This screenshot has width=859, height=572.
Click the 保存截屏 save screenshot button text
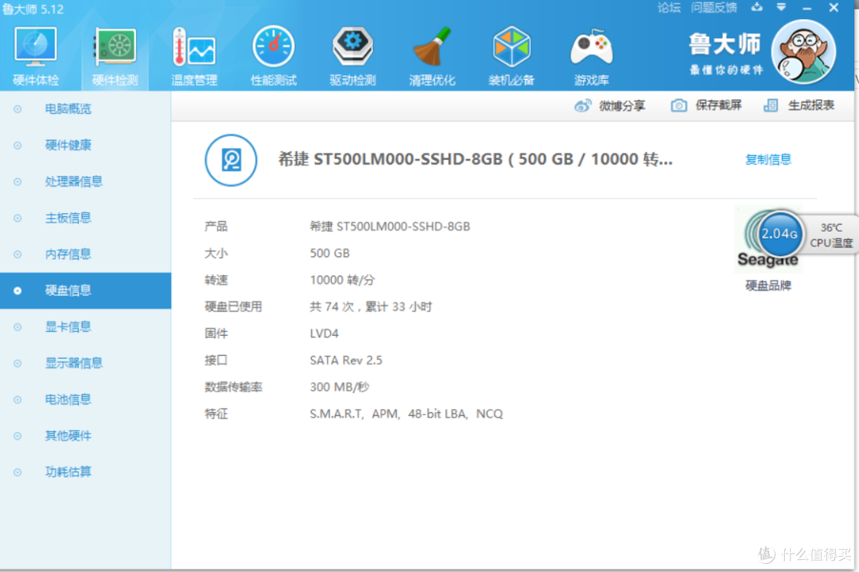point(718,105)
